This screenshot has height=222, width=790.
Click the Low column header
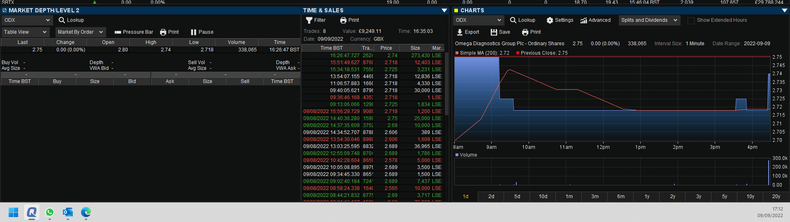pyautogui.click(x=194, y=42)
